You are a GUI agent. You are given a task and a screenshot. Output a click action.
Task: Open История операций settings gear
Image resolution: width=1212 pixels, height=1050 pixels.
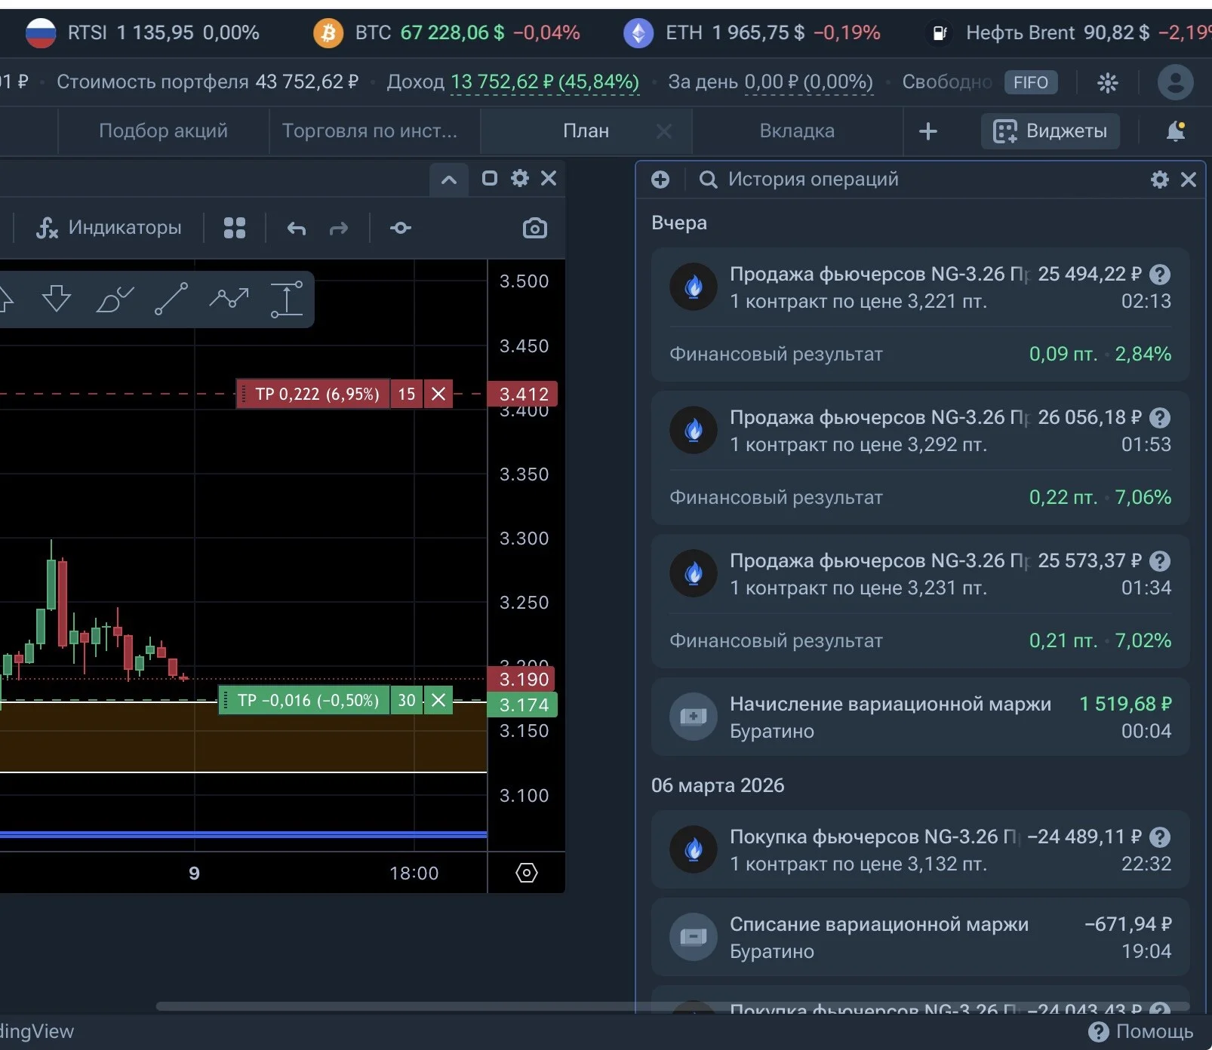tap(1160, 179)
